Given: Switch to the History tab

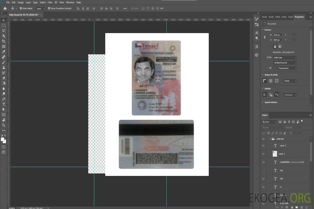Looking at the screenshot, I should click(284, 17).
